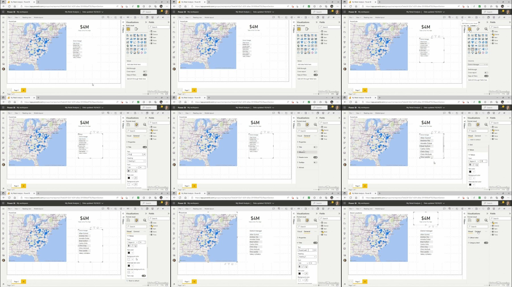Switch to General tab in bottom-left frame
Image resolution: width=512 pixels, height=287 pixels.
(137, 231)
